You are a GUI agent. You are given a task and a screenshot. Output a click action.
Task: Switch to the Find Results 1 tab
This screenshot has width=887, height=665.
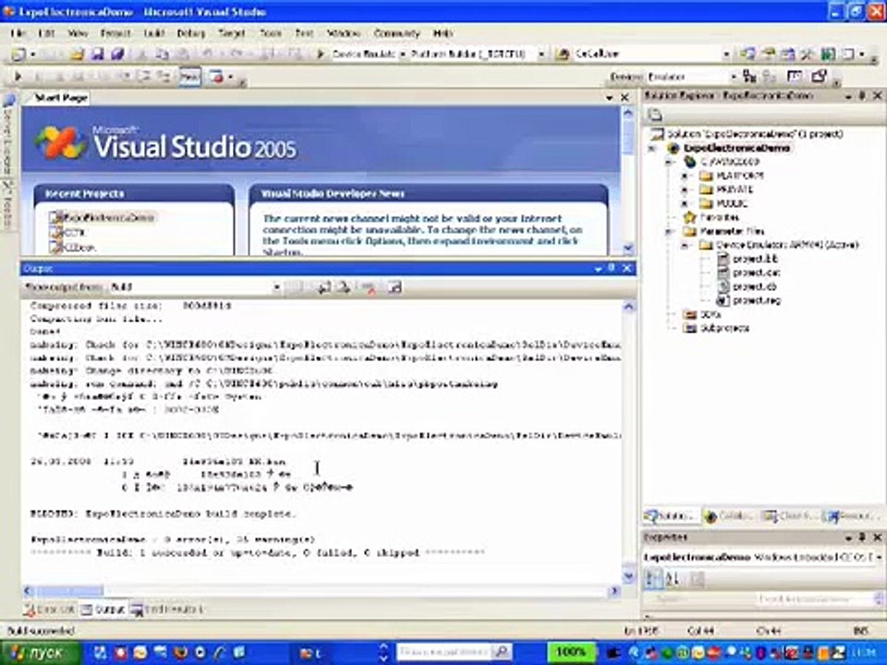pos(167,610)
